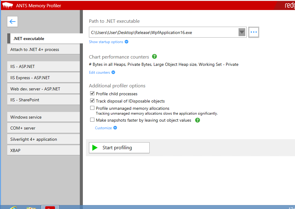Uncheck Profile child processes
Screen dimensions: 295x209
(x=92, y=93)
